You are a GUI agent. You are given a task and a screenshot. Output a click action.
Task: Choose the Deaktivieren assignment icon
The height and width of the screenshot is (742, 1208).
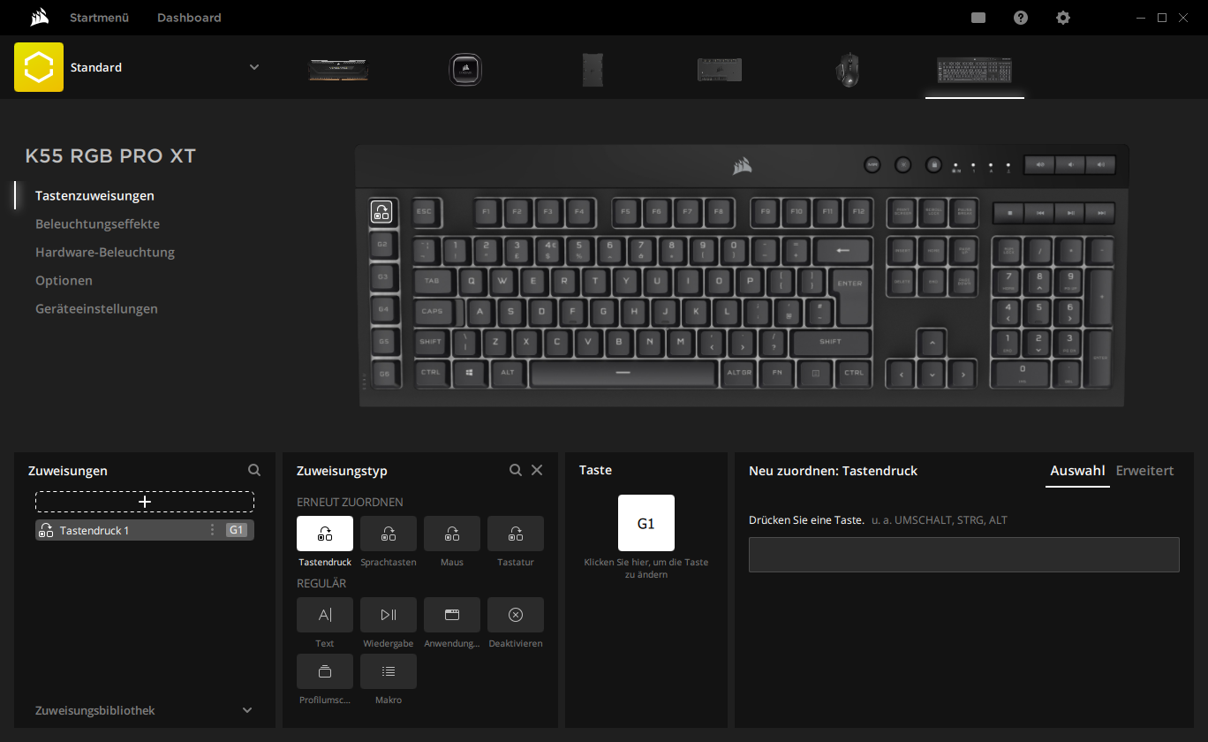tap(516, 615)
